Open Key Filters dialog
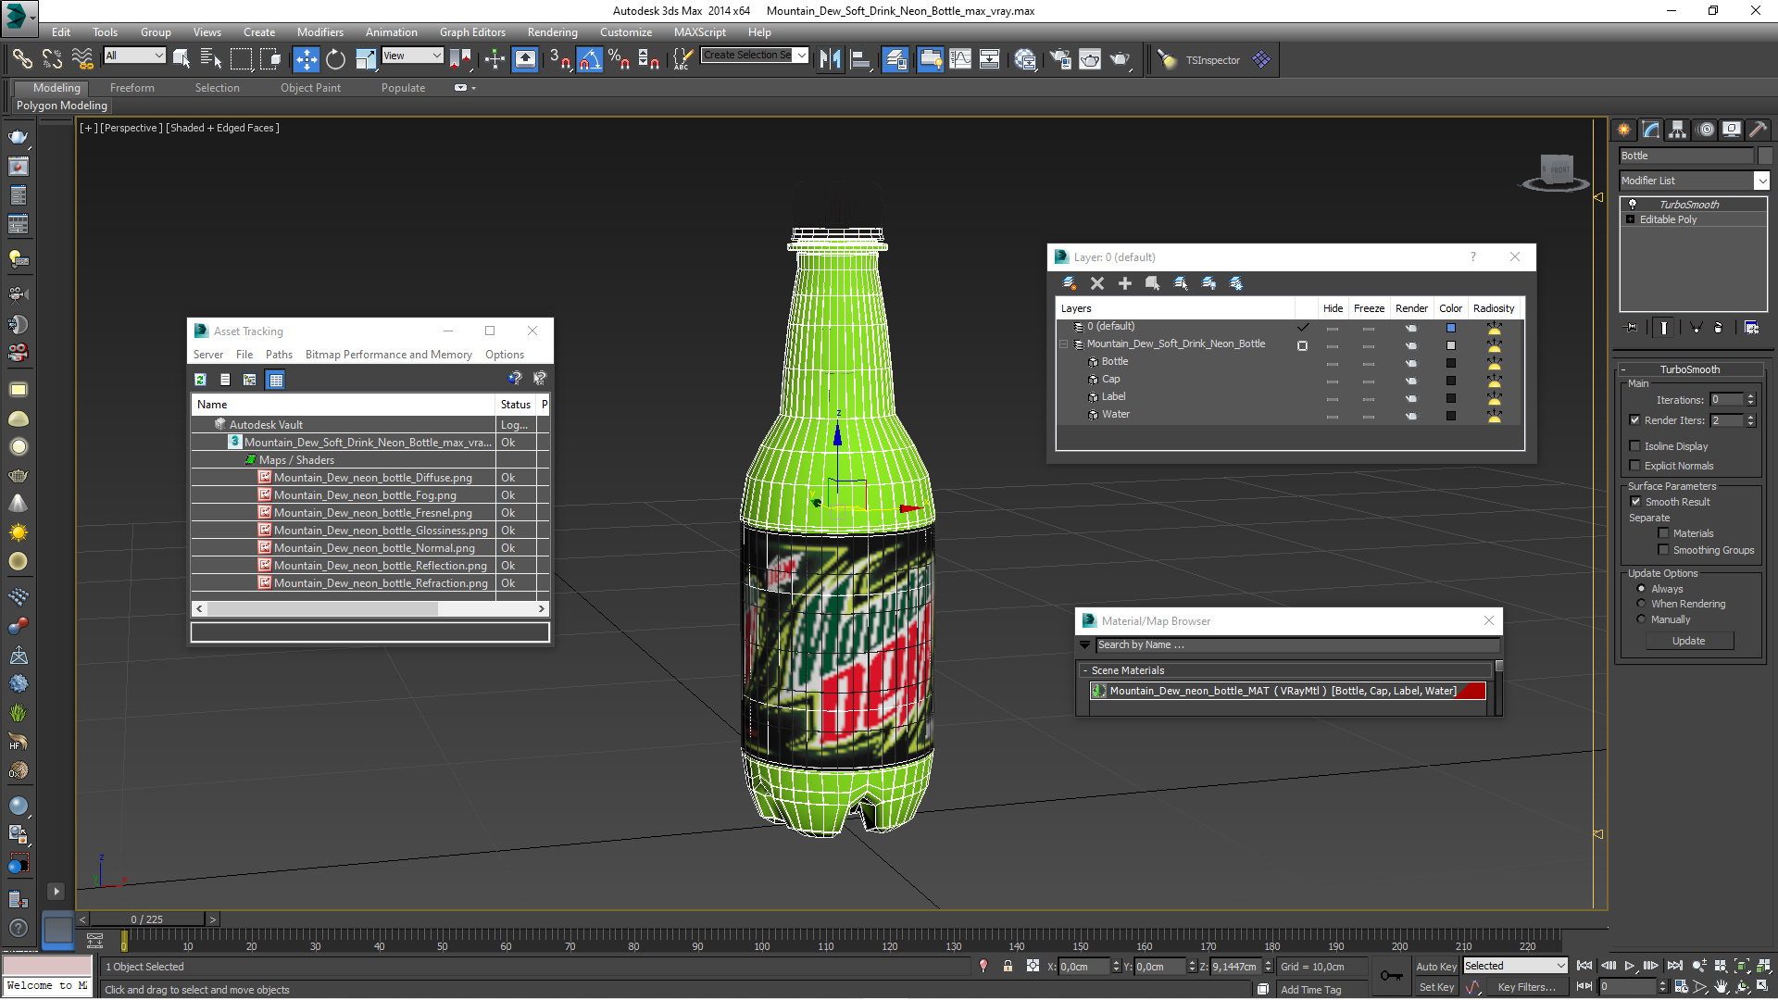 pyautogui.click(x=1526, y=987)
